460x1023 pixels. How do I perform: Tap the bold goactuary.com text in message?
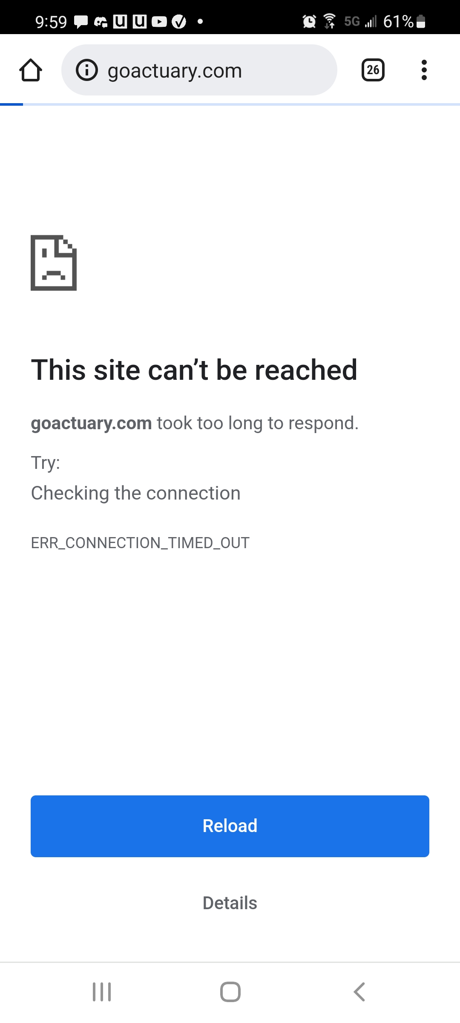(x=91, y=423)
